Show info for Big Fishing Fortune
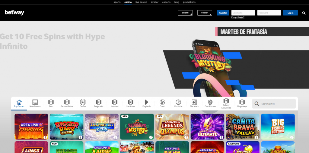 292,137
